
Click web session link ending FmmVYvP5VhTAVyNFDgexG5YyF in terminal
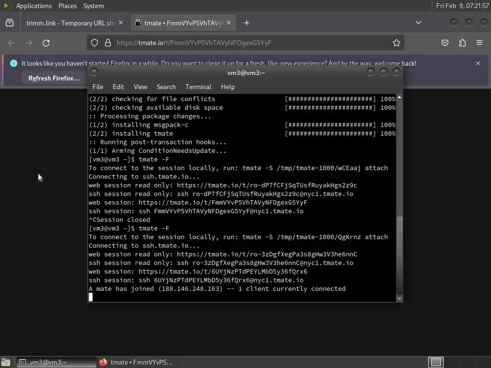[222, 203]
